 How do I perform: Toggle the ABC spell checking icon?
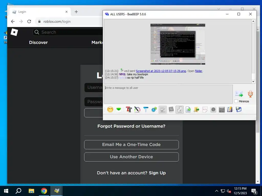pyautogui.click(x=162, y=109)
